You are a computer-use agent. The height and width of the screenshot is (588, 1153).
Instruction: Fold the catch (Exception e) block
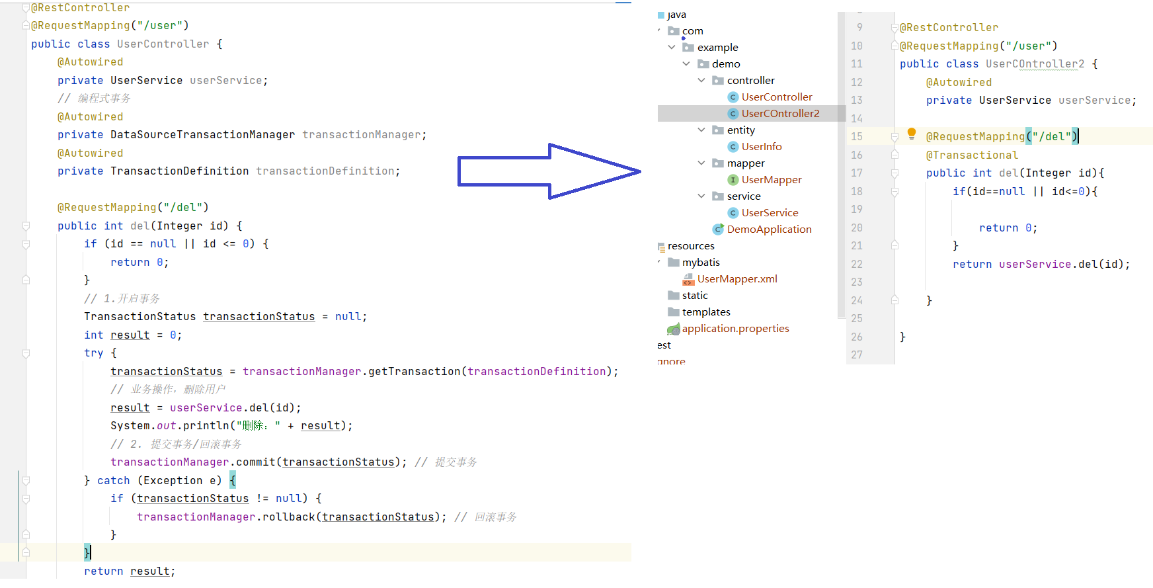tap(26, 481)
